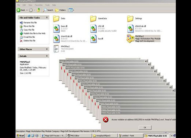Select the cl32.dll file icon
This screenshot has height=138, width=191.
coord(93,28)
